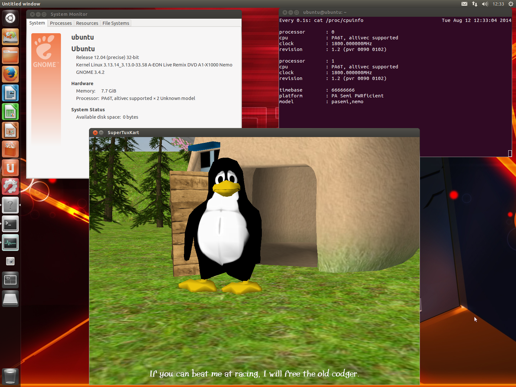
Task: Open System Settings wrench icon
Action: [10, 187]
